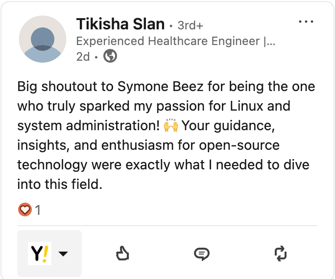Click the word Linux in the post

(246, 106)
